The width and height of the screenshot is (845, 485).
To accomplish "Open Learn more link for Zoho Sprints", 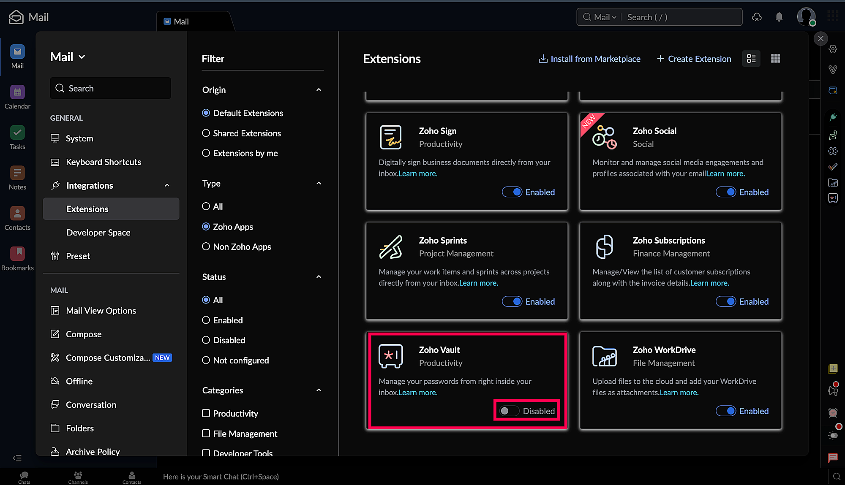I will (479, 283).
